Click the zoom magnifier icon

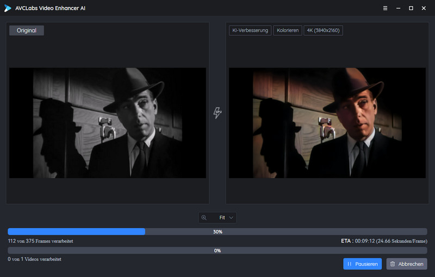pyautogui.click(x=204, y=218)
